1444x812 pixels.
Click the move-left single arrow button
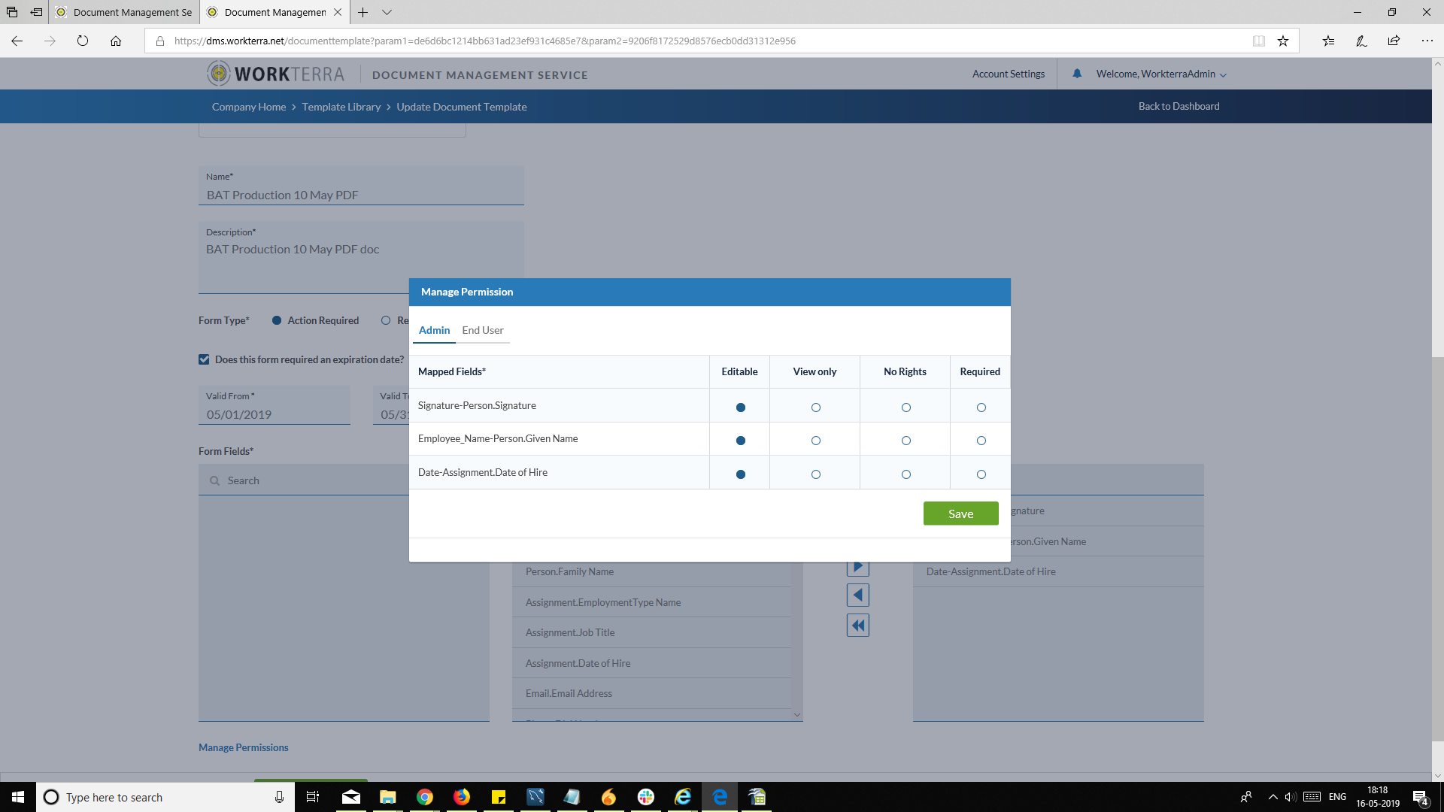click(x=857, y=595)
